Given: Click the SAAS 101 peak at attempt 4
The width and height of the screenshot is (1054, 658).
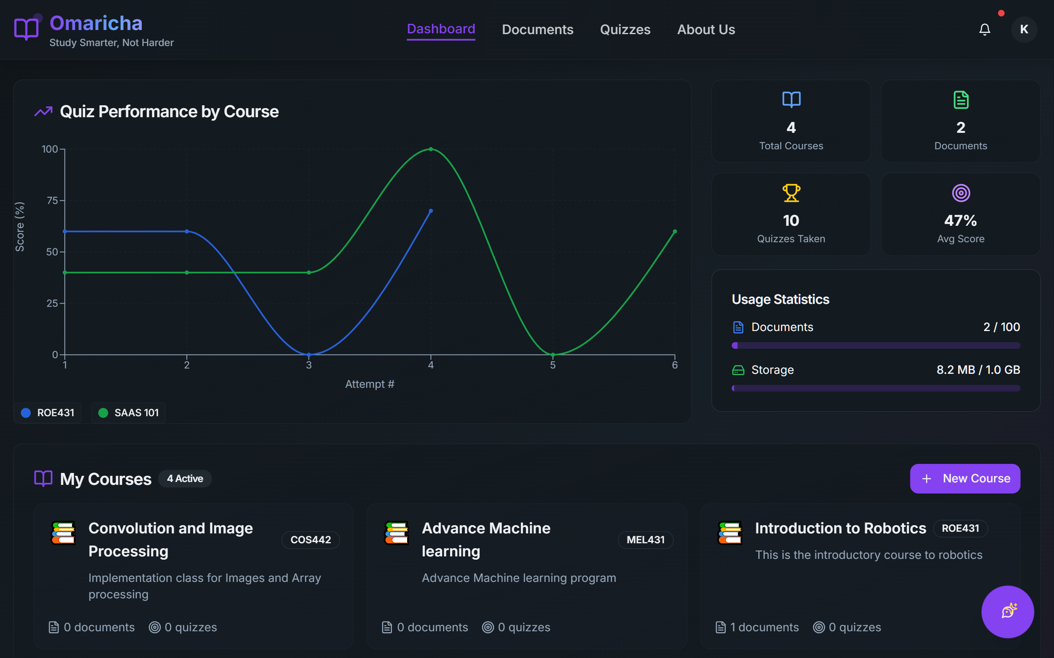Looking at the screenshot, I should 431,149.
